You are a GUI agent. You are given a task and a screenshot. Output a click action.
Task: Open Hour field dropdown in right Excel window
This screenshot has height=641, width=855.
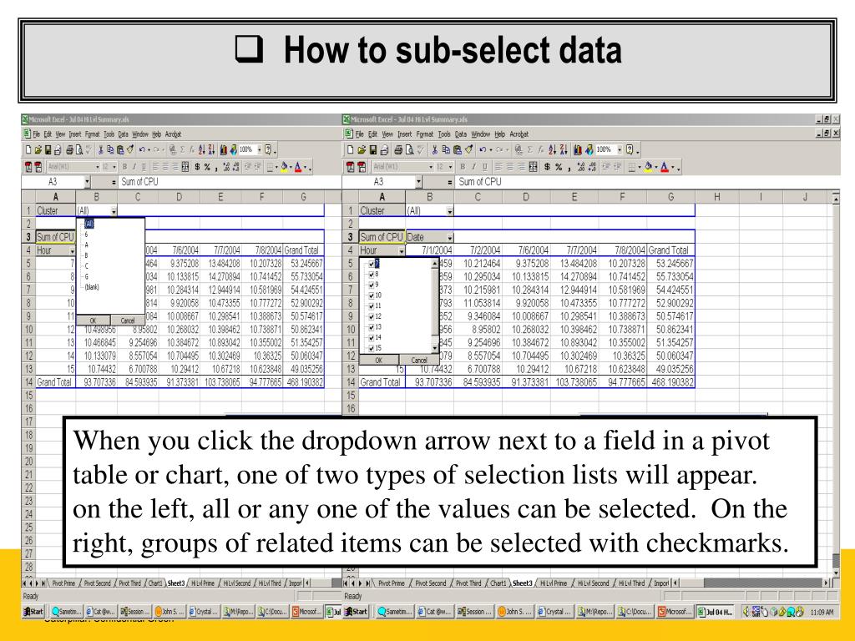tap(402, 250)
